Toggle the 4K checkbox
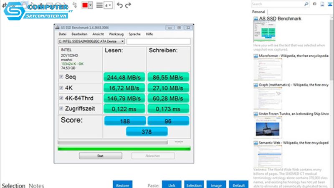Screen dimensions: 334x188 click(61, 88)
